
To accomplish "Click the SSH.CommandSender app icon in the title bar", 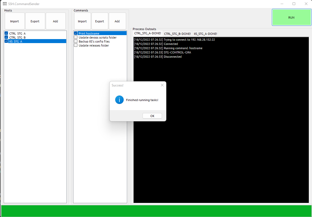I will [5, 4].
